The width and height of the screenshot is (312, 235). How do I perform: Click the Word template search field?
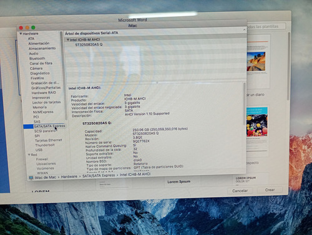coord(266,27)
